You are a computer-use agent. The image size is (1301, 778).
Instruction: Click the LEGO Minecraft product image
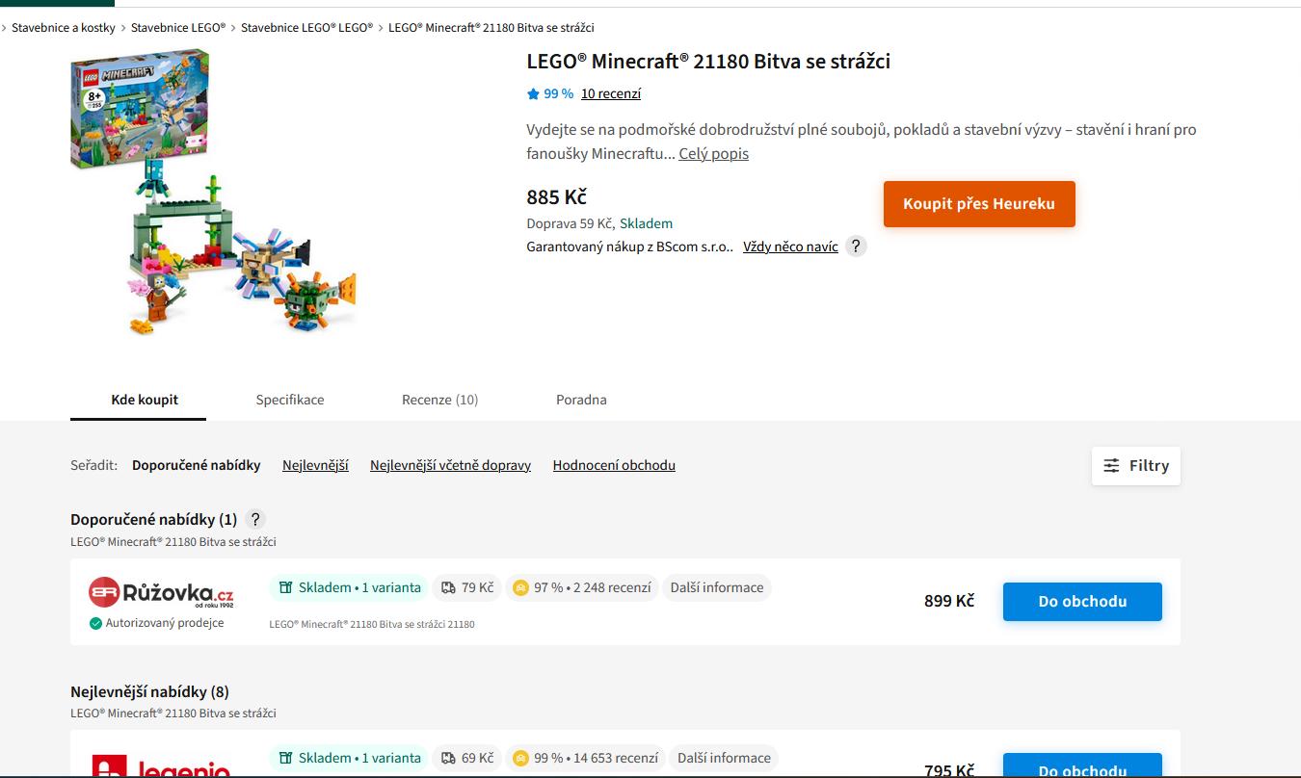click(212, 193)
